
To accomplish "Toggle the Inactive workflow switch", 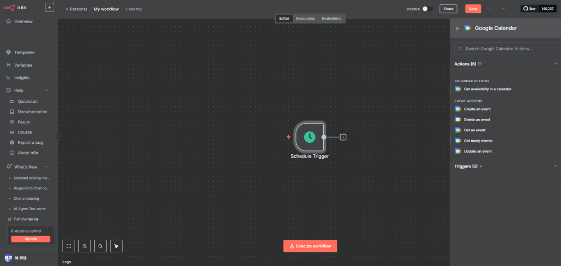I will 427,9.
